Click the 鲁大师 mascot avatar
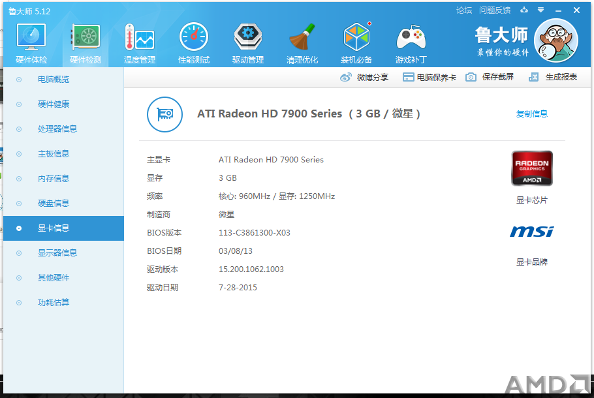Image resolution: width=594 pixels, height=398 pixels. 555,40
